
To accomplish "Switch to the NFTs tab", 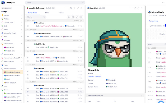I will [x=47, y=13].
